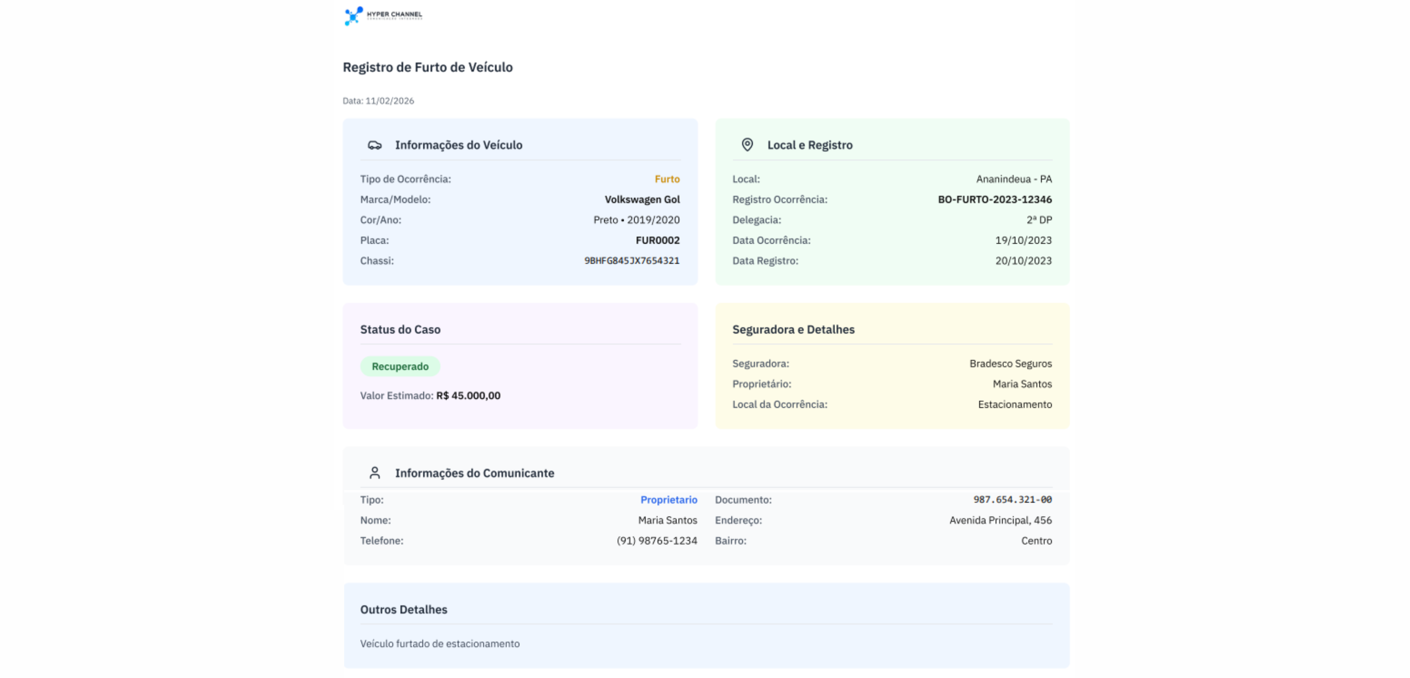The image size is (1410, 678).
Task: Click the Informações do Veículo heading
Action: point(459,145)
